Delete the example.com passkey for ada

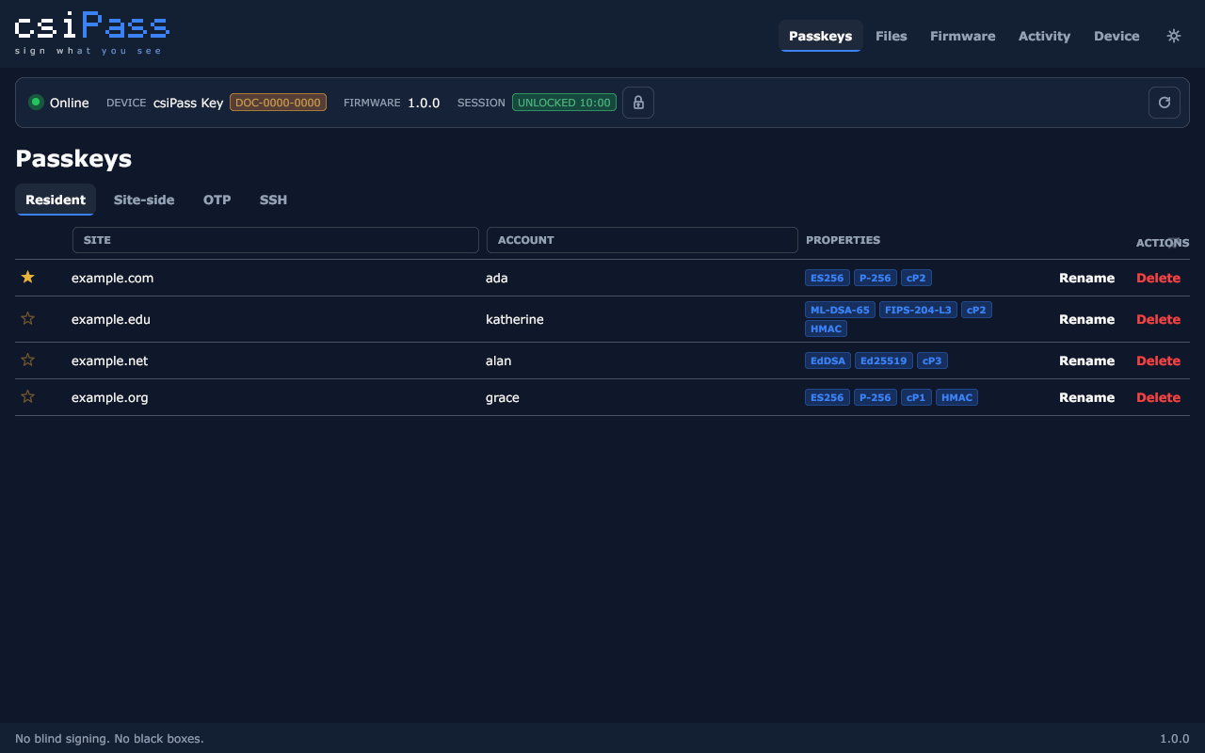1158,278
